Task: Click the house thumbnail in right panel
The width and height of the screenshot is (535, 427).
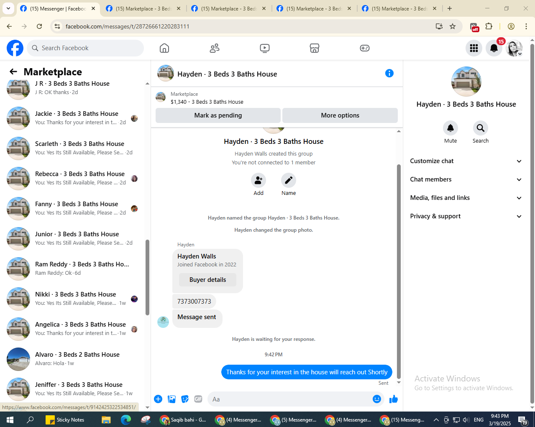Action: click(x=466, y=82)
